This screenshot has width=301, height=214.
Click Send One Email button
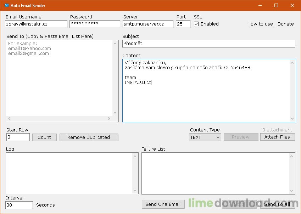(163, 204)
